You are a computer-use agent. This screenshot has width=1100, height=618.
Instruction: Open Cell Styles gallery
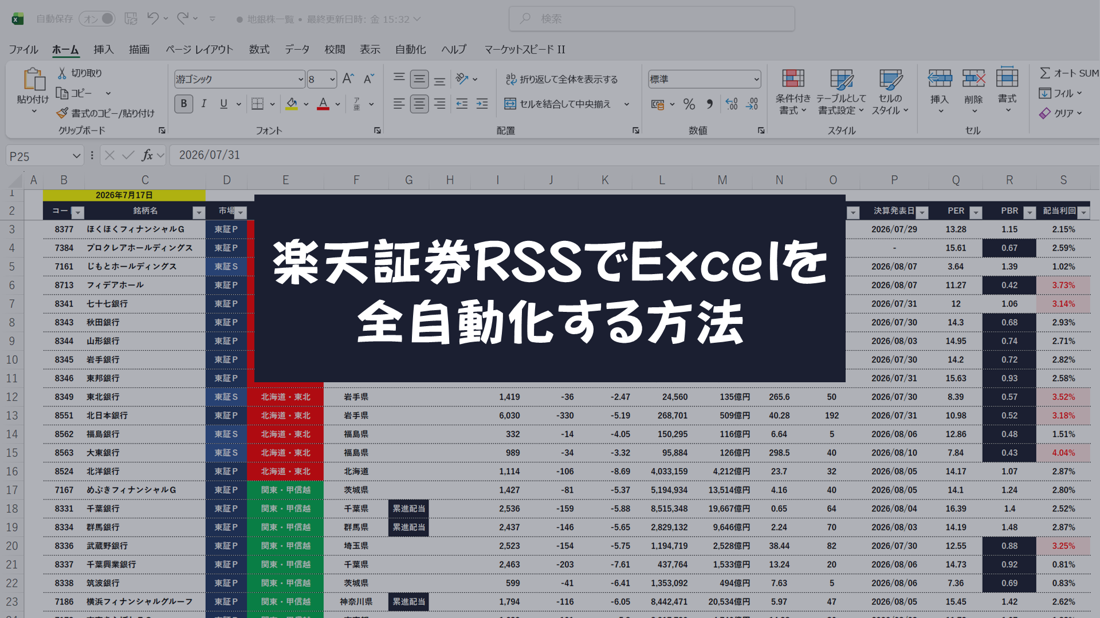(890, 92)
